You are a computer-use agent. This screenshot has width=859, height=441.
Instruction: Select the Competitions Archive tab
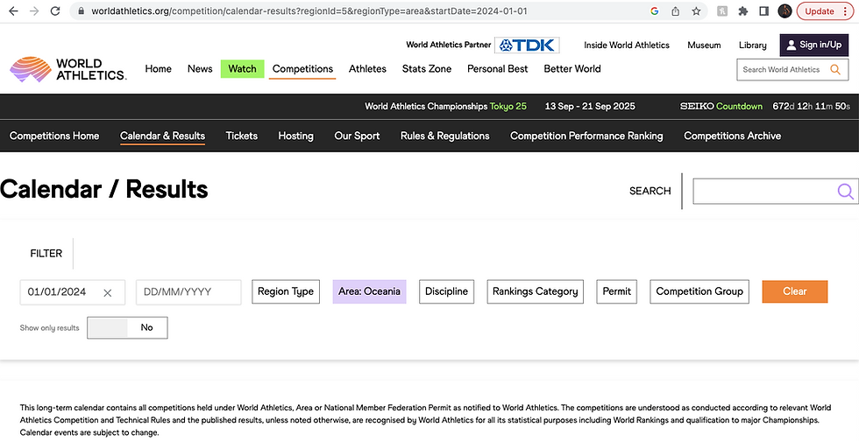pos(733,136)
